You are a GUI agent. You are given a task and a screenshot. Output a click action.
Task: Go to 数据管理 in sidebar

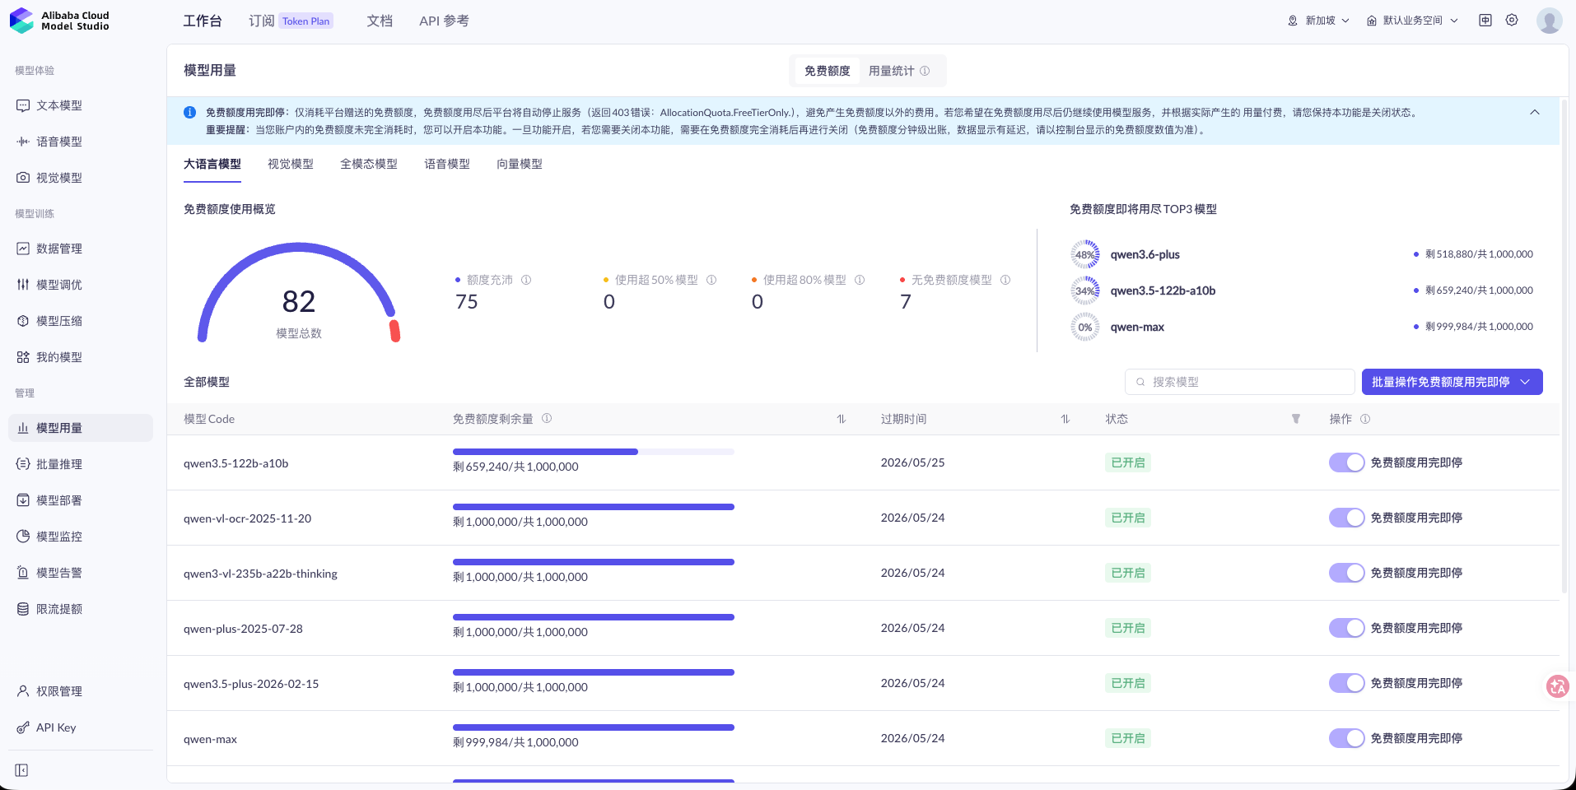point(80,249)
